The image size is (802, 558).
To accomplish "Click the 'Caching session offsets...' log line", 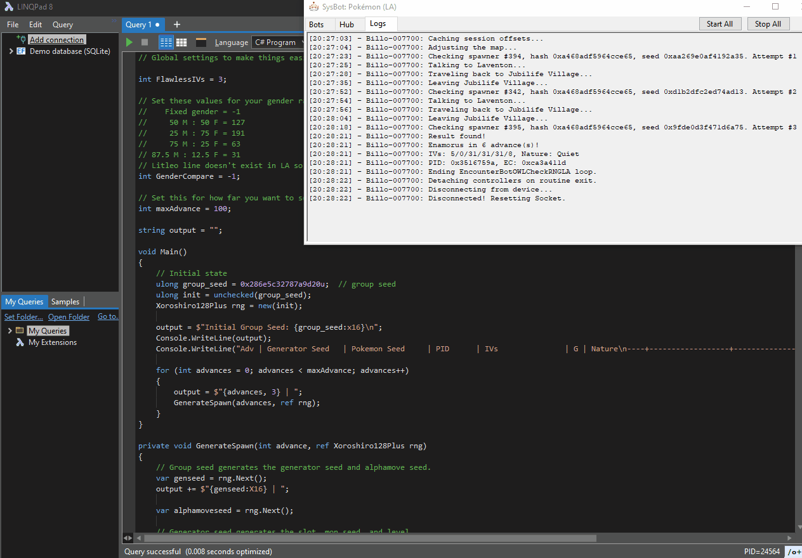I will 426,39.
